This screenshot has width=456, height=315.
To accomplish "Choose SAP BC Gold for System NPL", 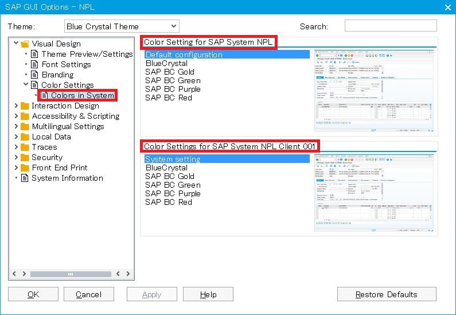I will click(169, 72).
